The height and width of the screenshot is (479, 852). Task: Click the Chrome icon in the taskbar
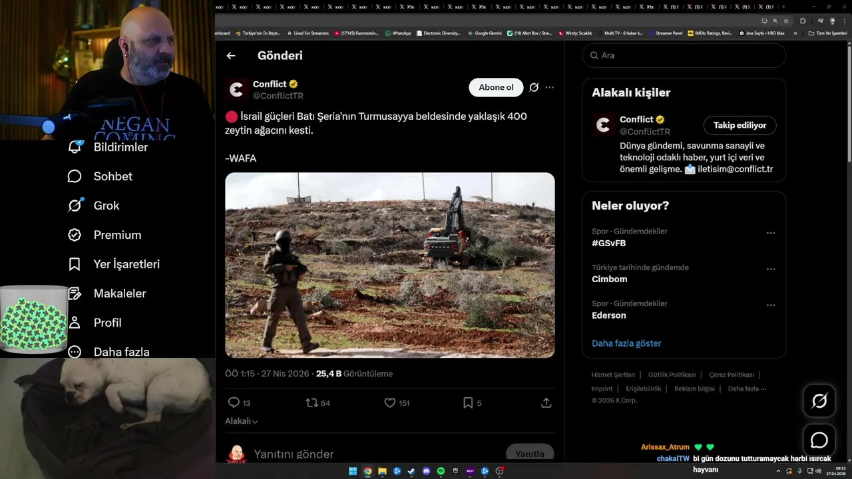pos(367,471)
